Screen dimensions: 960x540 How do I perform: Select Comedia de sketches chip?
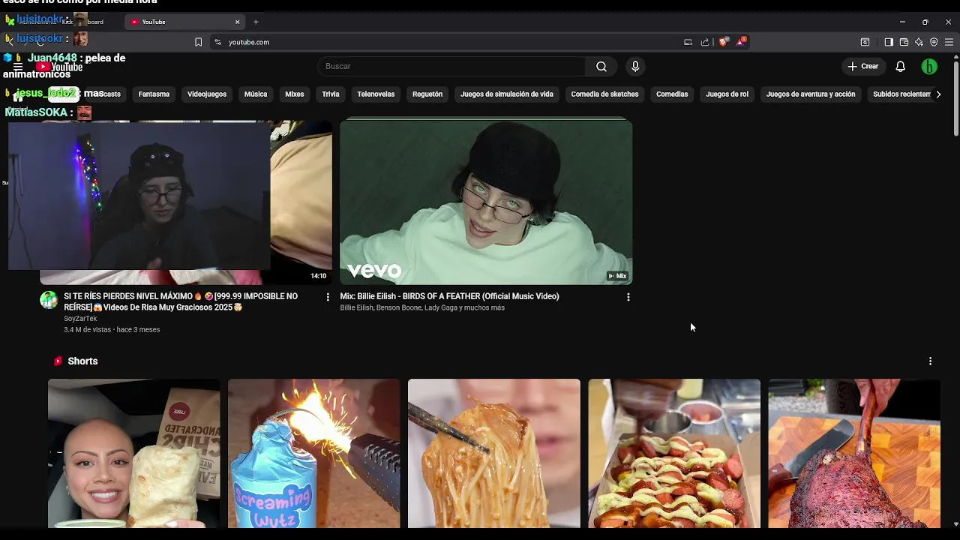point(604,94)
